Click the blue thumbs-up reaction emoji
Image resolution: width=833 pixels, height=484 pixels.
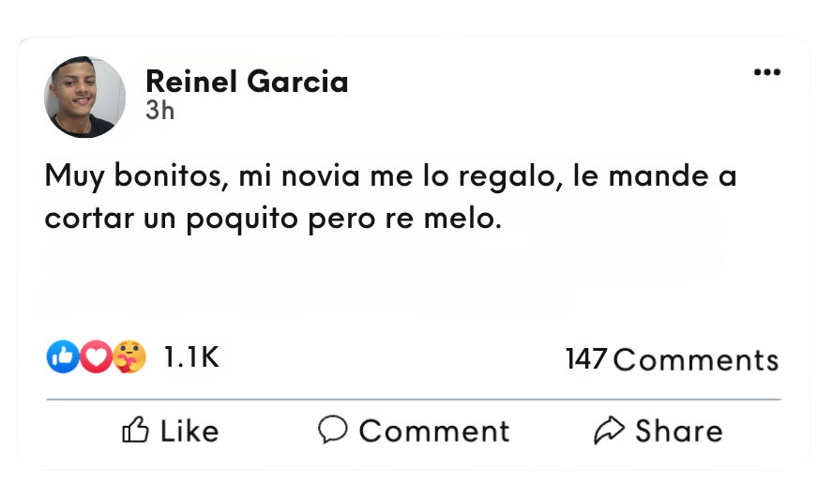click(62, 356)
